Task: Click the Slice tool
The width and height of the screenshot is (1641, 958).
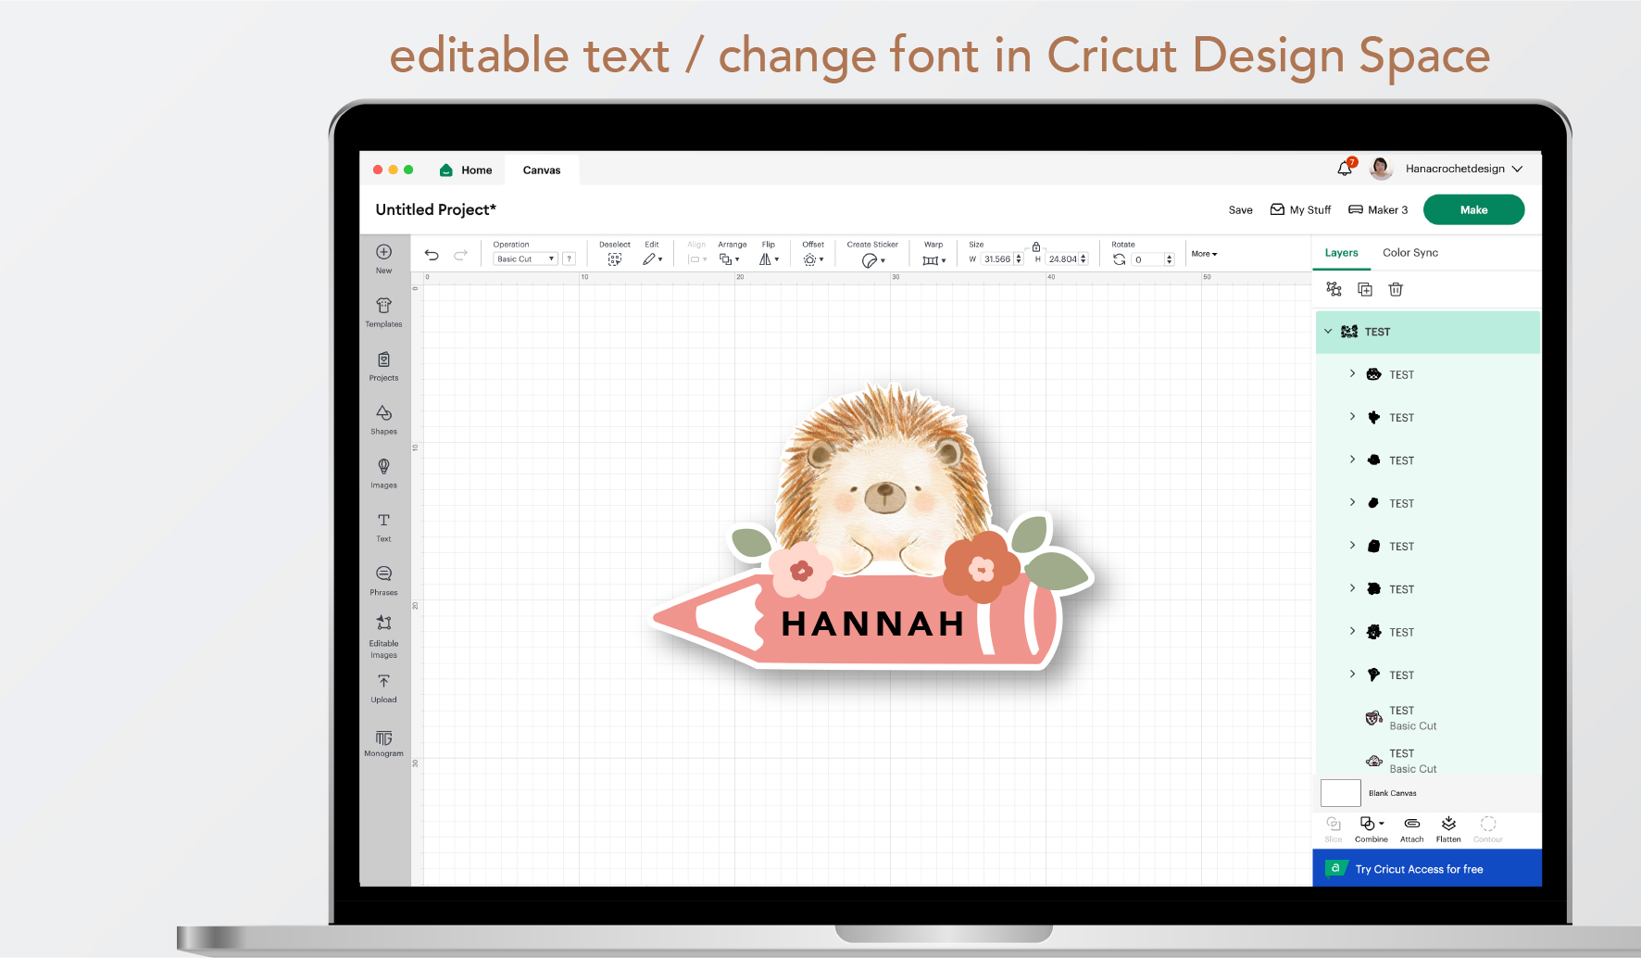Action: pos(1334,829)
